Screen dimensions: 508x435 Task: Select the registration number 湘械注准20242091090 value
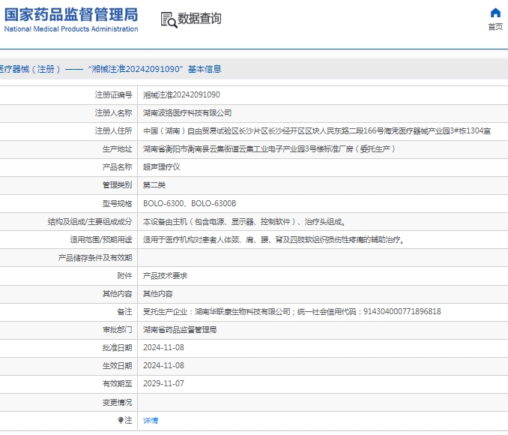click(x=181, y=94)
